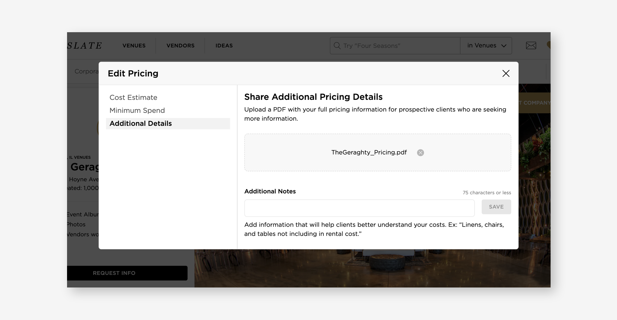The width and height of the screenshot is (617, 320).
Task: Open the Event Album link
Action: click(83, 214)
